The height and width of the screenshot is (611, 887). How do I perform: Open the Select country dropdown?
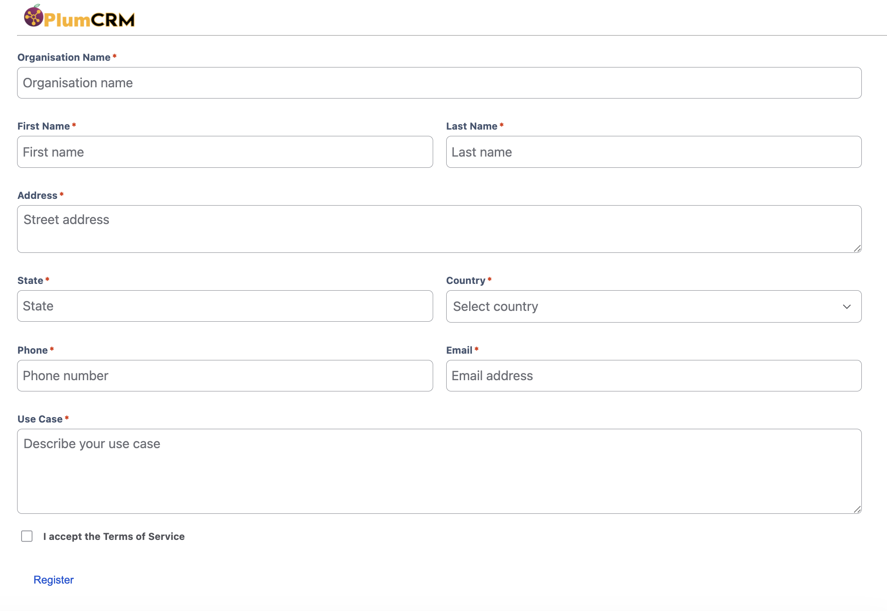pos(654,306)
